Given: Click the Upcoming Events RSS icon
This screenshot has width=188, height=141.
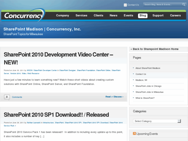Looking at the screenshot, I should tap(134, 133).
